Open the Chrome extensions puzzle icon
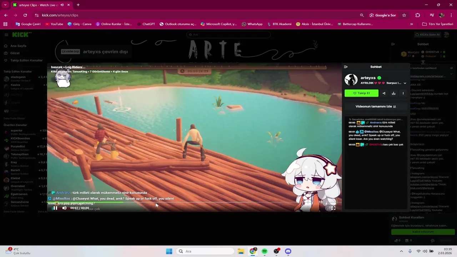Image resolution: width=457 pixels, height=257 pixels. pos(418,15)
